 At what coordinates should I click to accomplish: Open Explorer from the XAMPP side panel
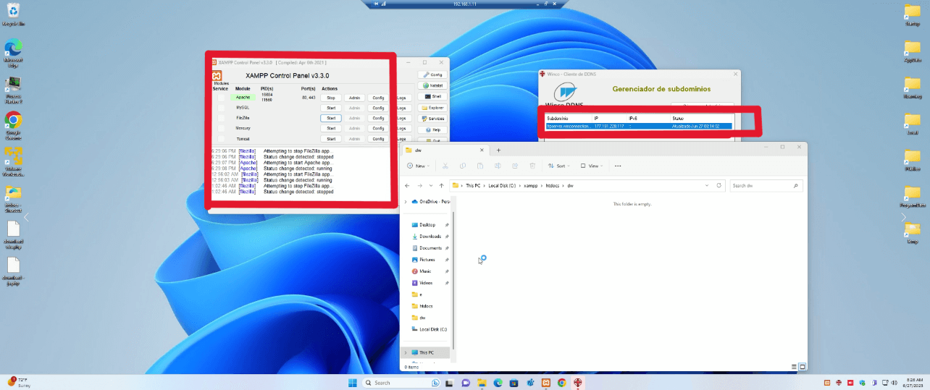[432, 107]
